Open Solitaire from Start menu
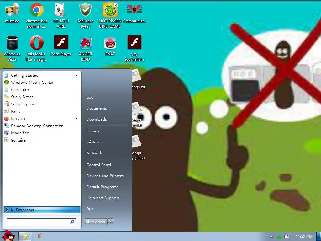Image resolution: width=321 pixels, height=241 pixels. [42, 140]
